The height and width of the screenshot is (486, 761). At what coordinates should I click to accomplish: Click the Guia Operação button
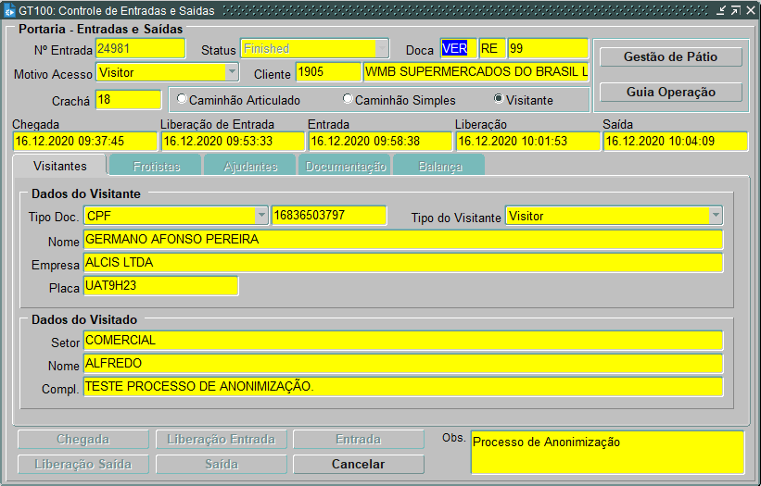click(x=671, y=92)
